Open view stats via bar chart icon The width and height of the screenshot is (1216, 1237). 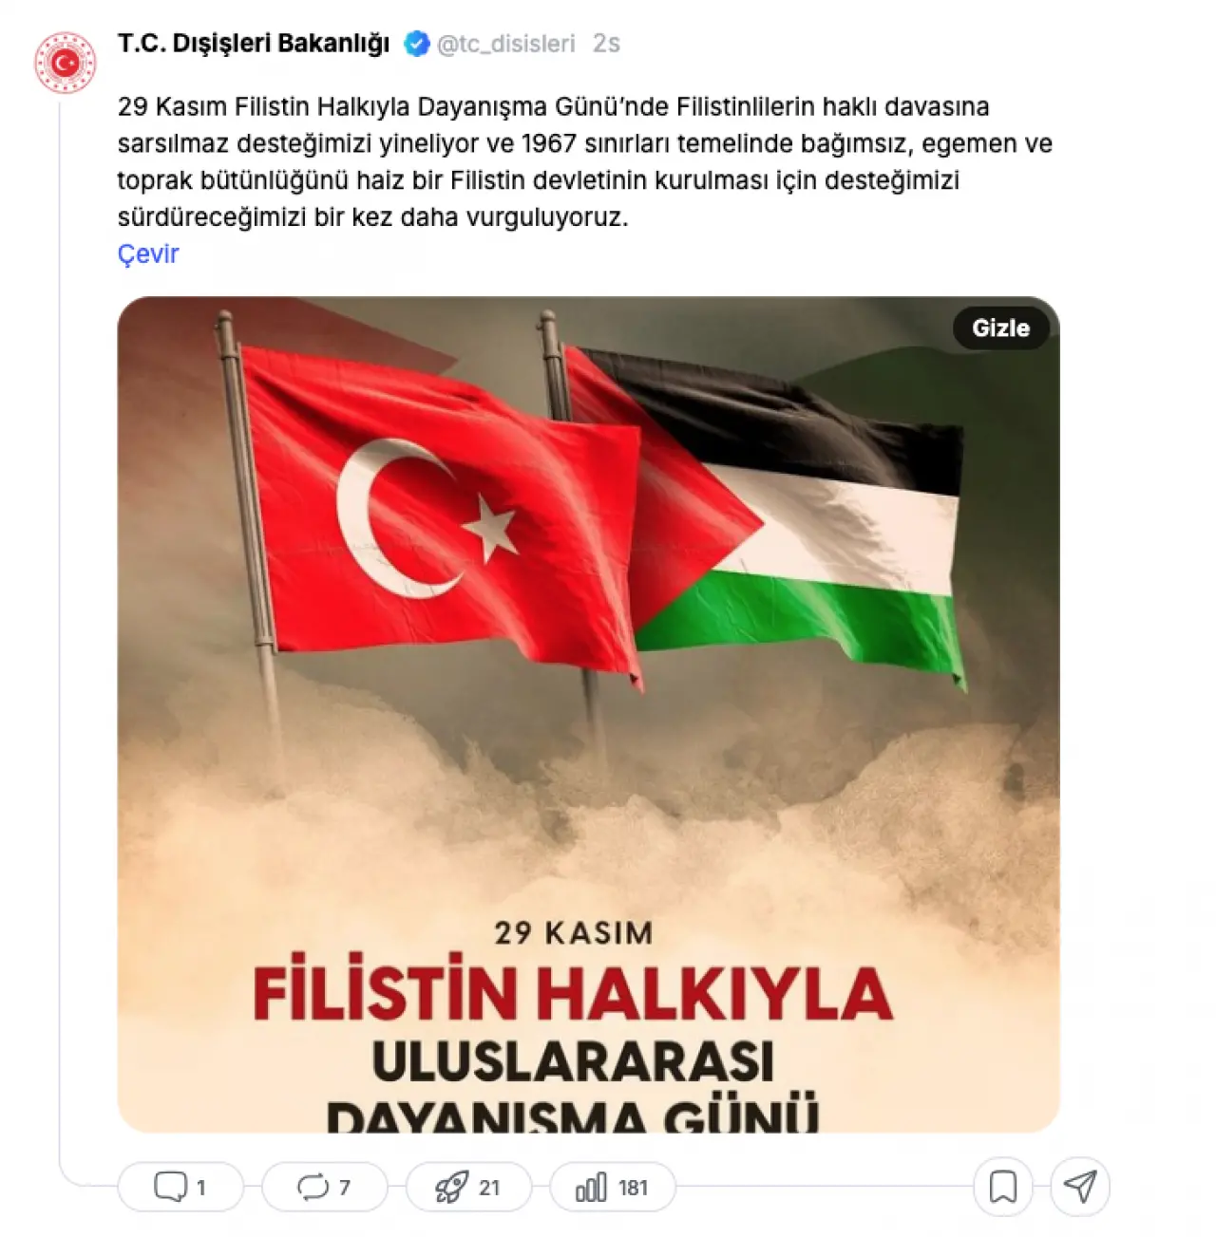point(591,1187)
